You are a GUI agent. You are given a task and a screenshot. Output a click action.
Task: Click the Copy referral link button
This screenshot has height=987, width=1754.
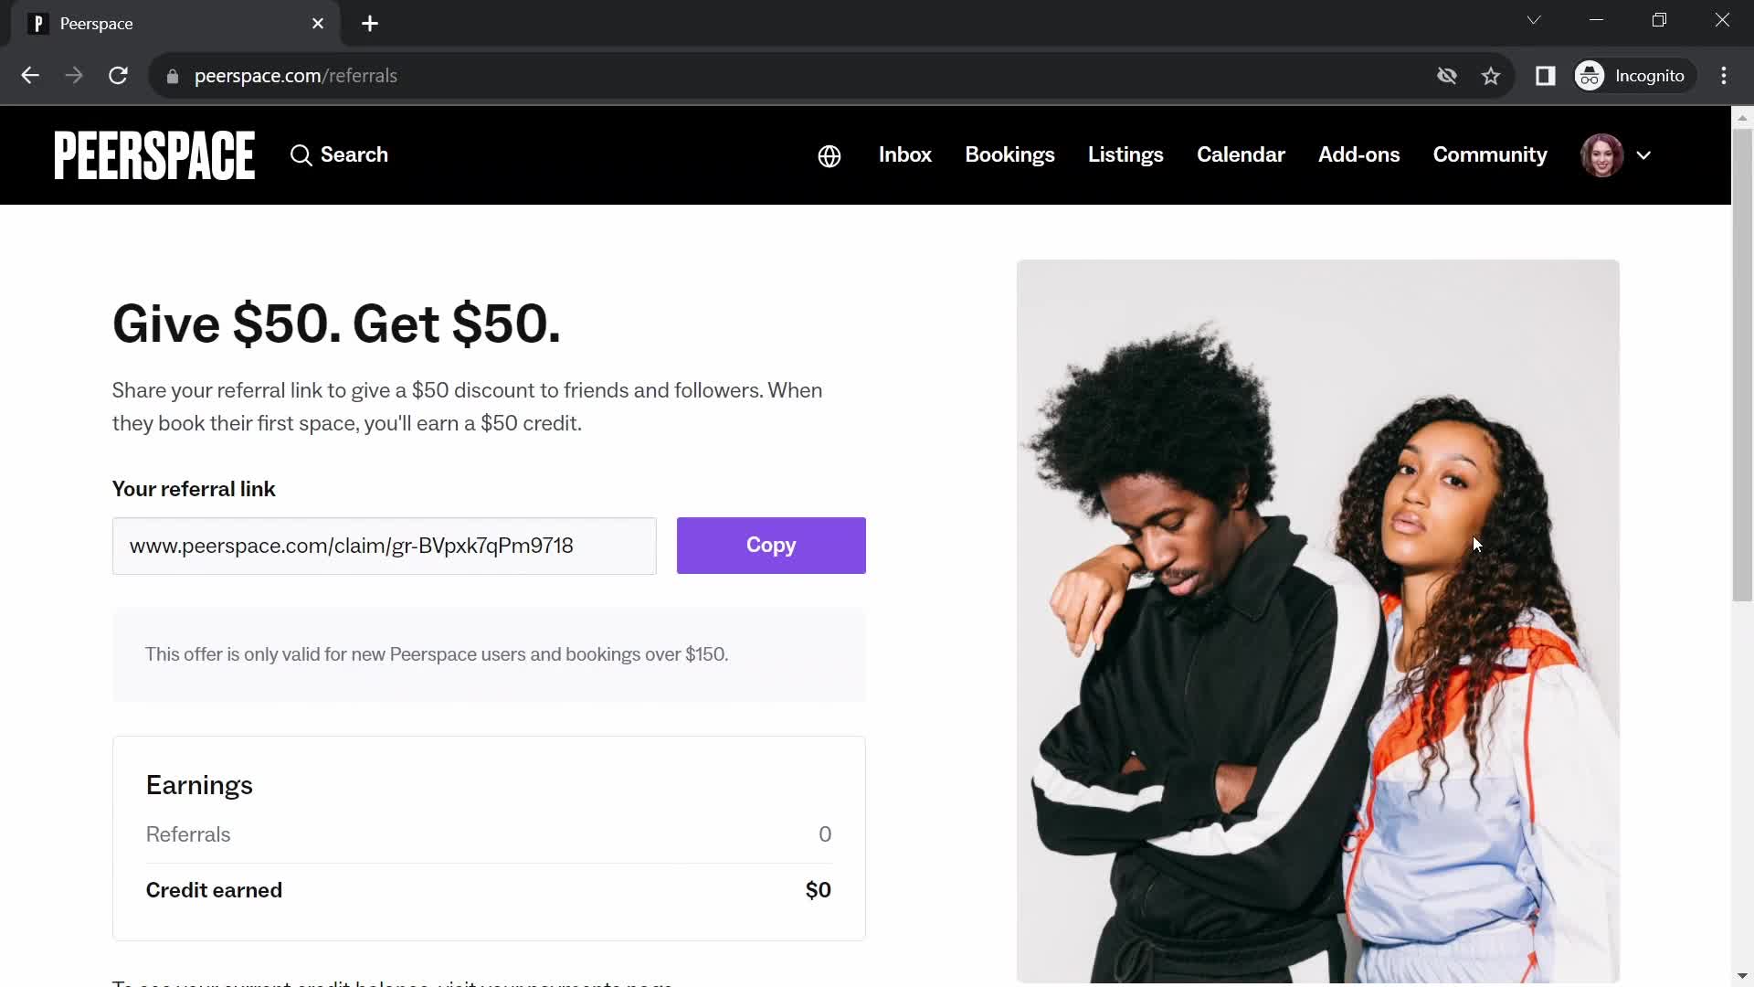[771, 545]
